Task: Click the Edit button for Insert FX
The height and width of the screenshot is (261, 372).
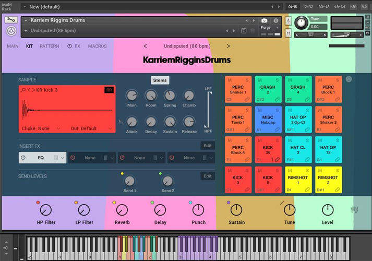Action: coord(207,146)
